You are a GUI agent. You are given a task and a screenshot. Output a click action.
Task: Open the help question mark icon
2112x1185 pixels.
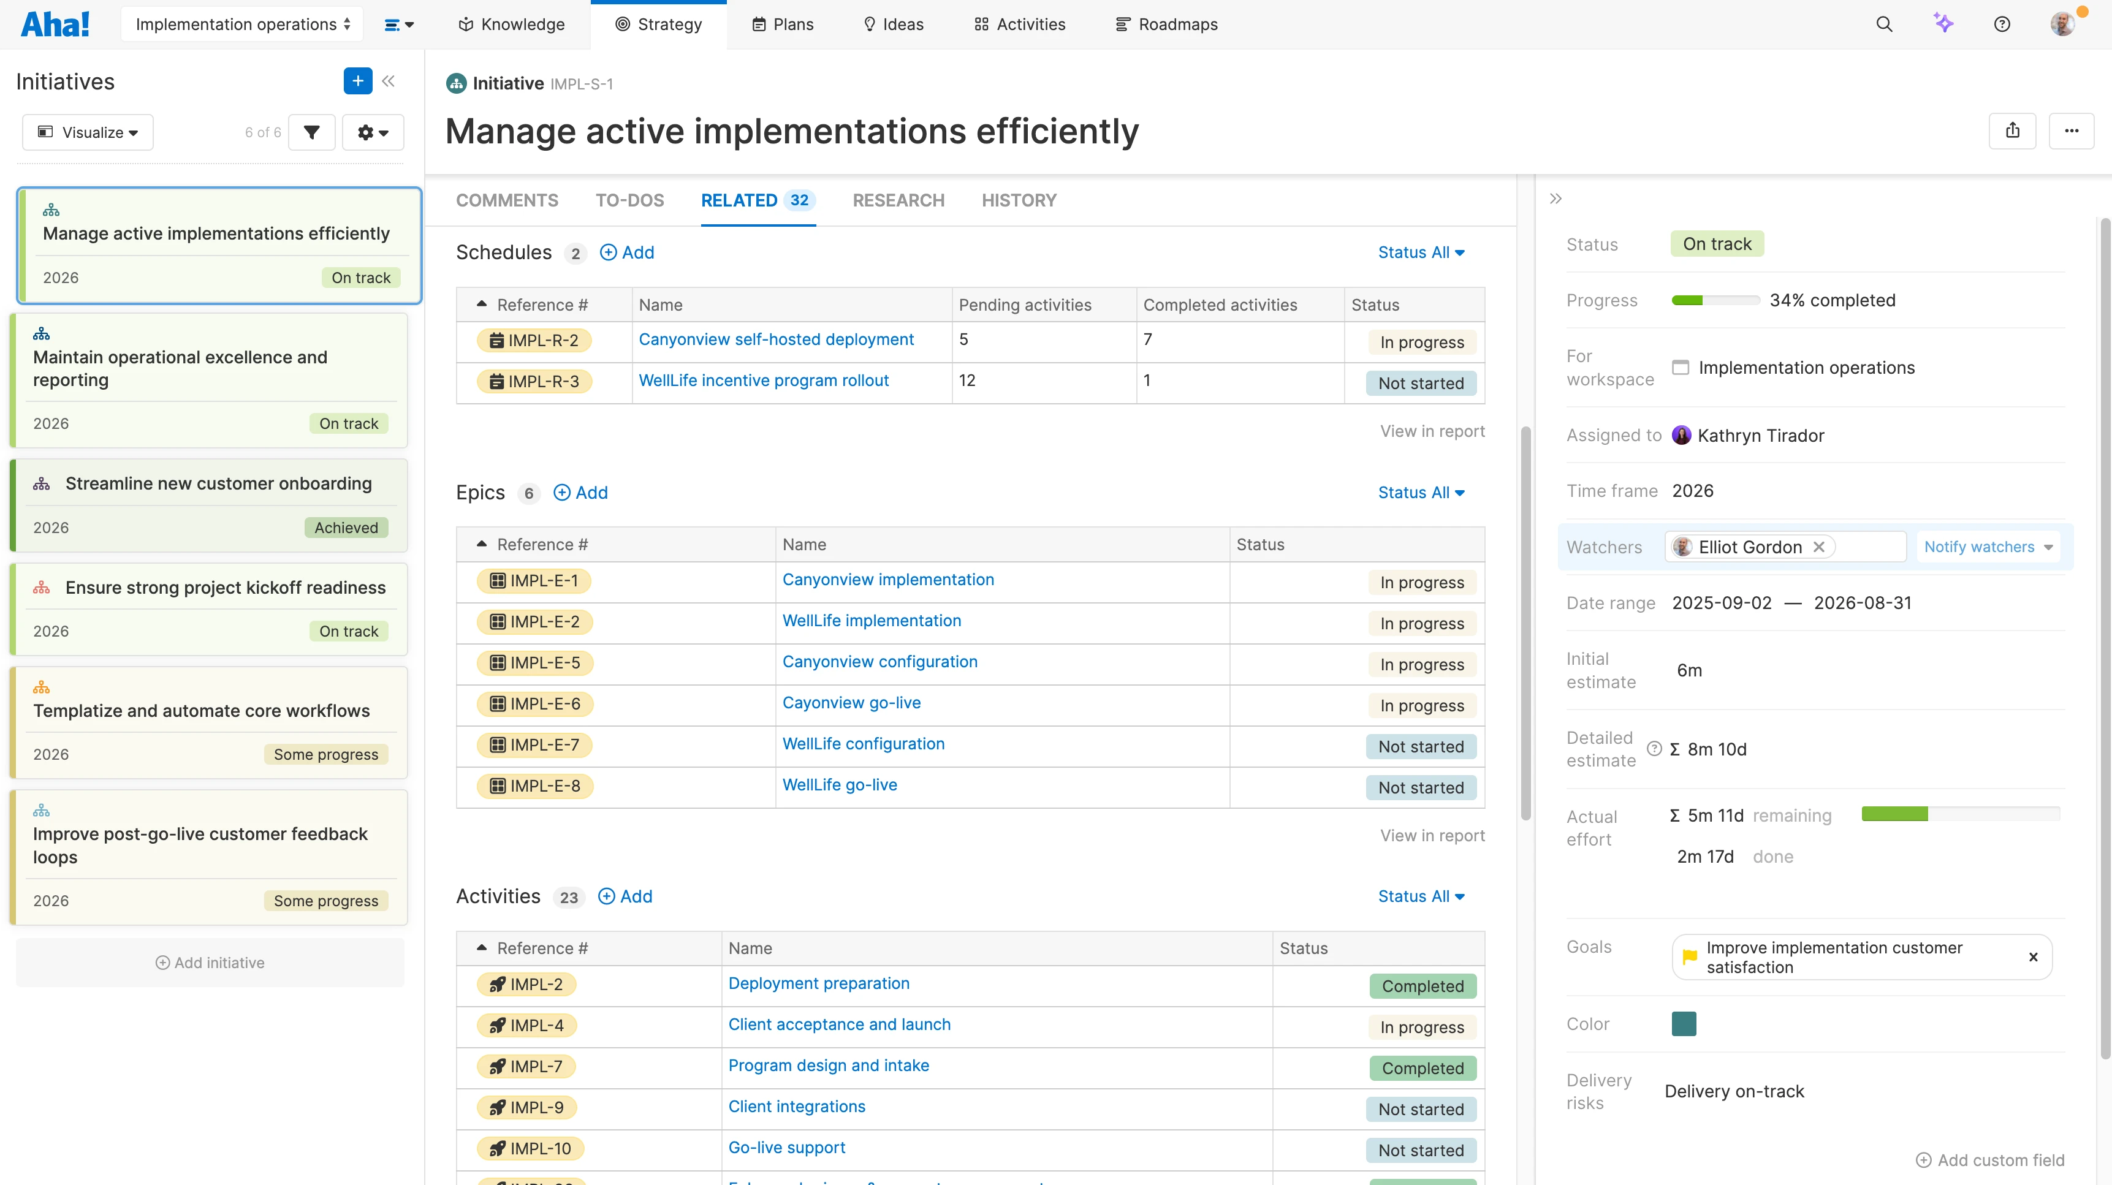[x=2001, y=24]
